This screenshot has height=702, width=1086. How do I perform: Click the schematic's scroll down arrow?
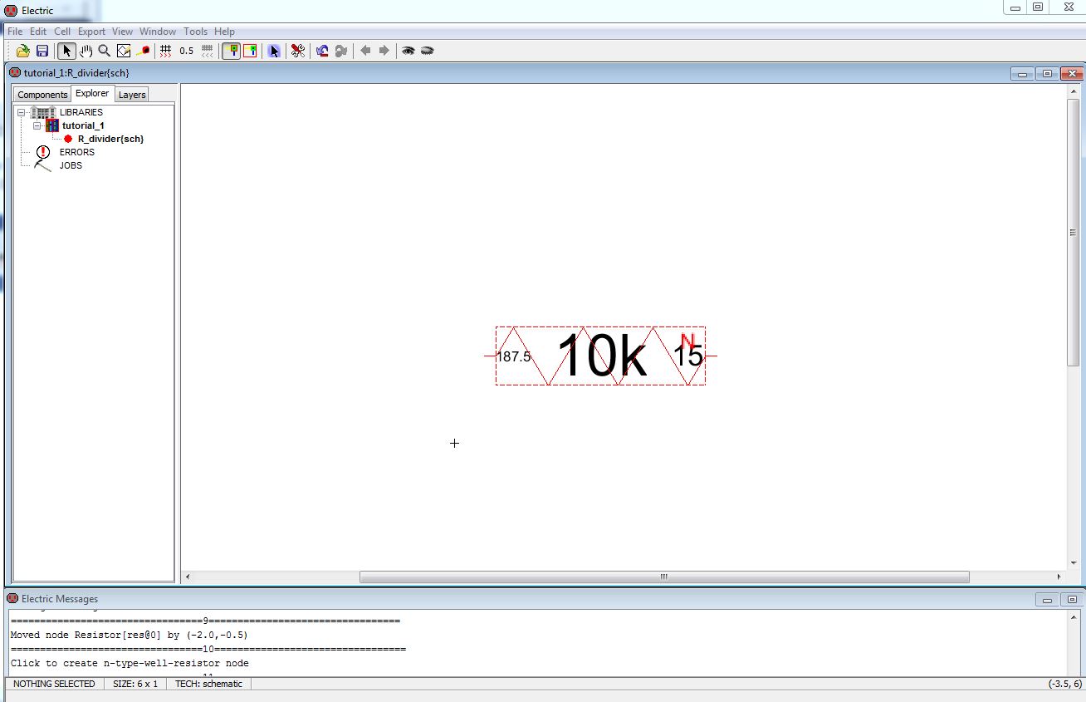[x=1073, y=563]
